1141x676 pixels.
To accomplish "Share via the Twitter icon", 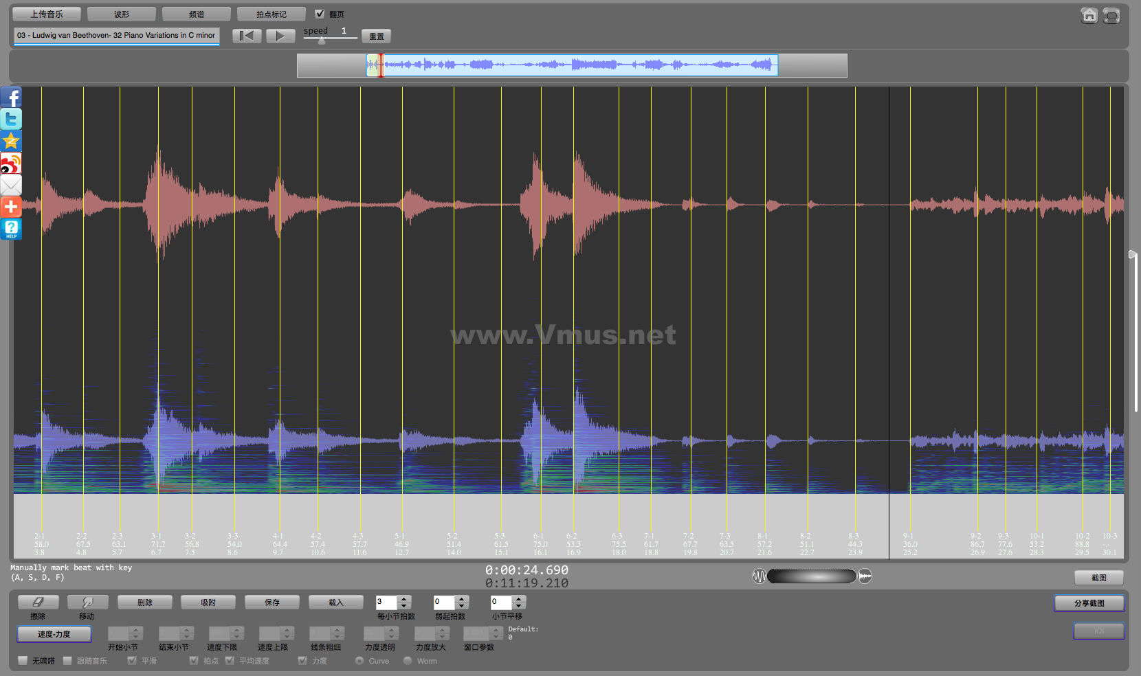I will click(11, 120).
